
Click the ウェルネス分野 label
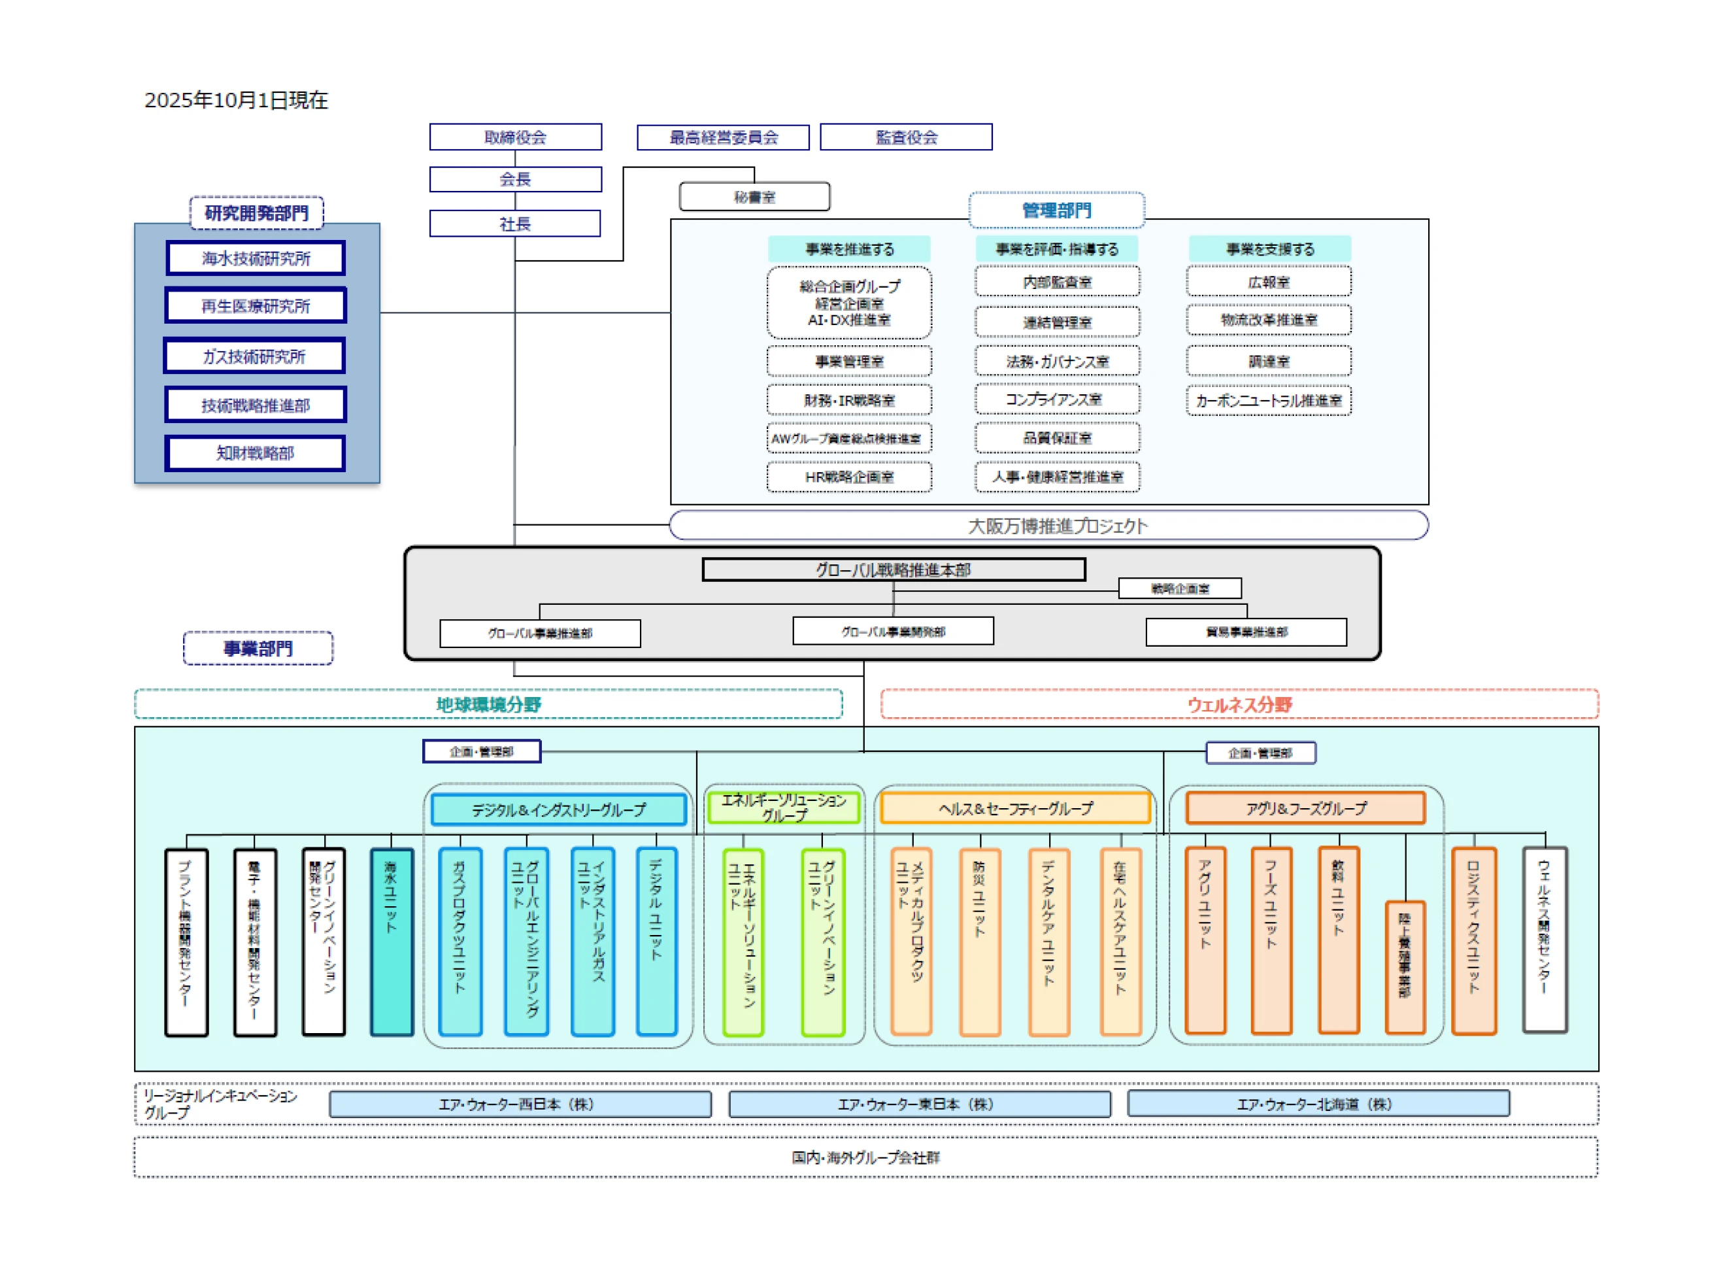click(1239, 704)
